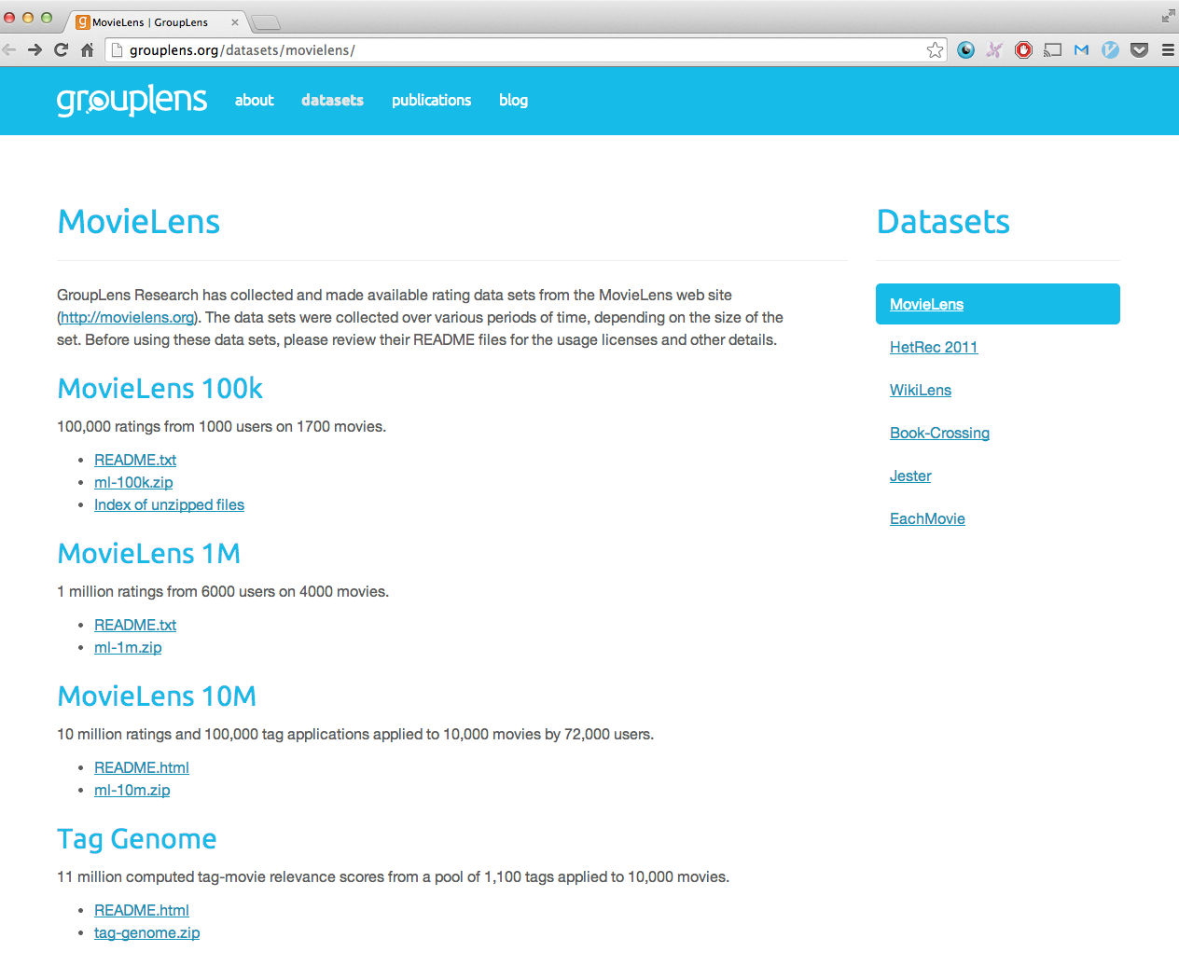Open README.html under Tag Genome
The height and width of the screenshot is (979, 1179).
coord(142,910)
